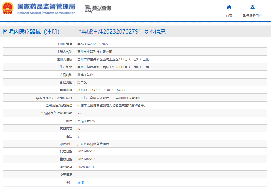The image size is (271, 190).
Task: Select registration number 粤械注准20232070279 in table
Action: point(94,44)
